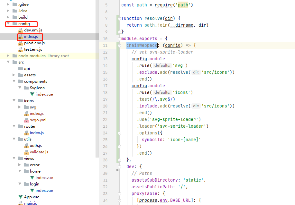
Task: Click prod.env.js JS file icon
Action: coord(21,43)
